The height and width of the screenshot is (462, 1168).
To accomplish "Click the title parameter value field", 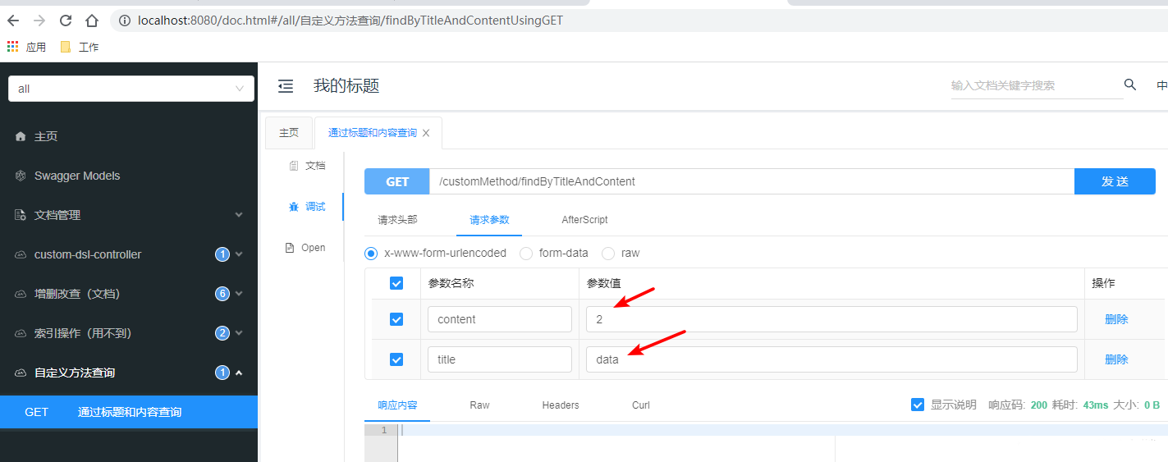I will tap(831, 359).
